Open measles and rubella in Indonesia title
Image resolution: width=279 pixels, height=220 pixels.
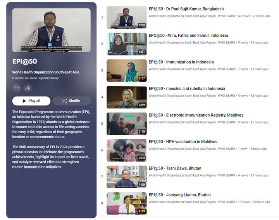[x=187, y=89]
